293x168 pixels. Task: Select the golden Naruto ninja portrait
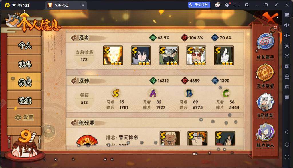coord(113,55)
